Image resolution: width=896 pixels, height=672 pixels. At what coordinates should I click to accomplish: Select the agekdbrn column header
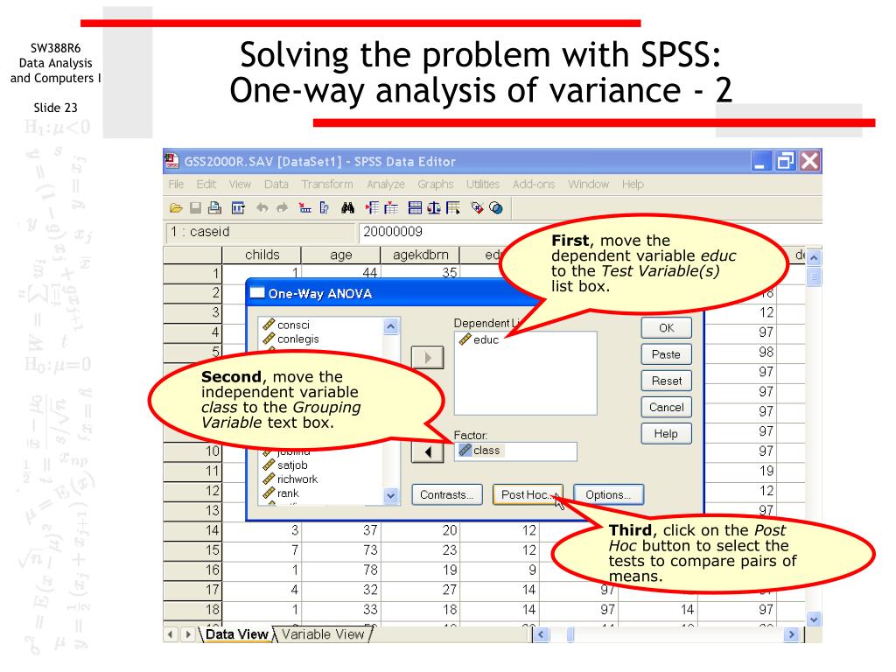pos(421,255)
